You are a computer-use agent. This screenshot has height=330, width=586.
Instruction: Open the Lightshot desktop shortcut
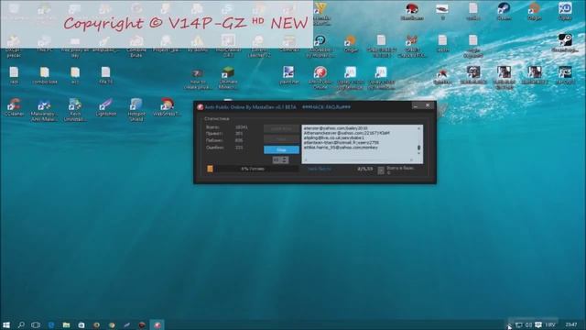coord(106,107)
